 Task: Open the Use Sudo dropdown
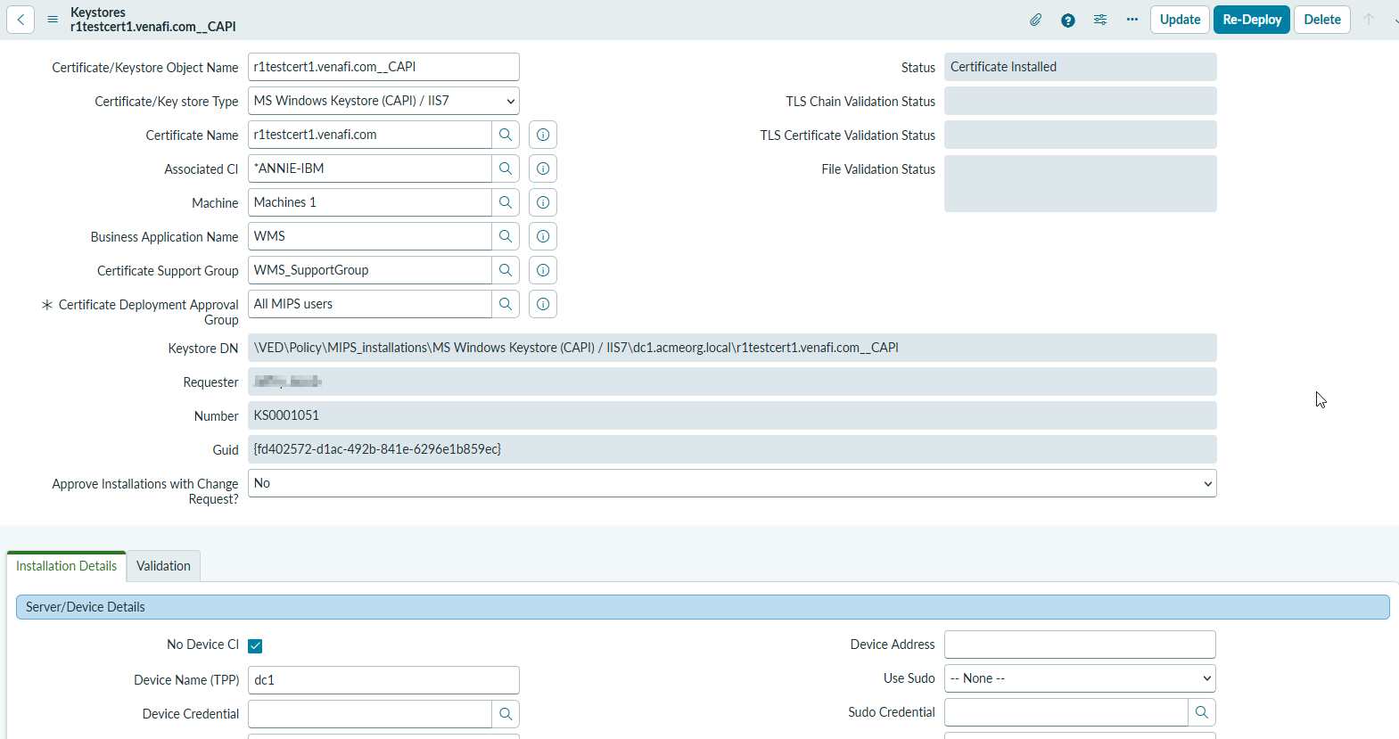(x=1080, y=678)
